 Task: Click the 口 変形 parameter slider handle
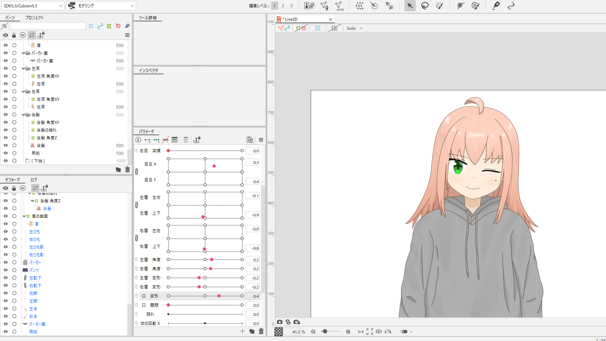[219, 296]
